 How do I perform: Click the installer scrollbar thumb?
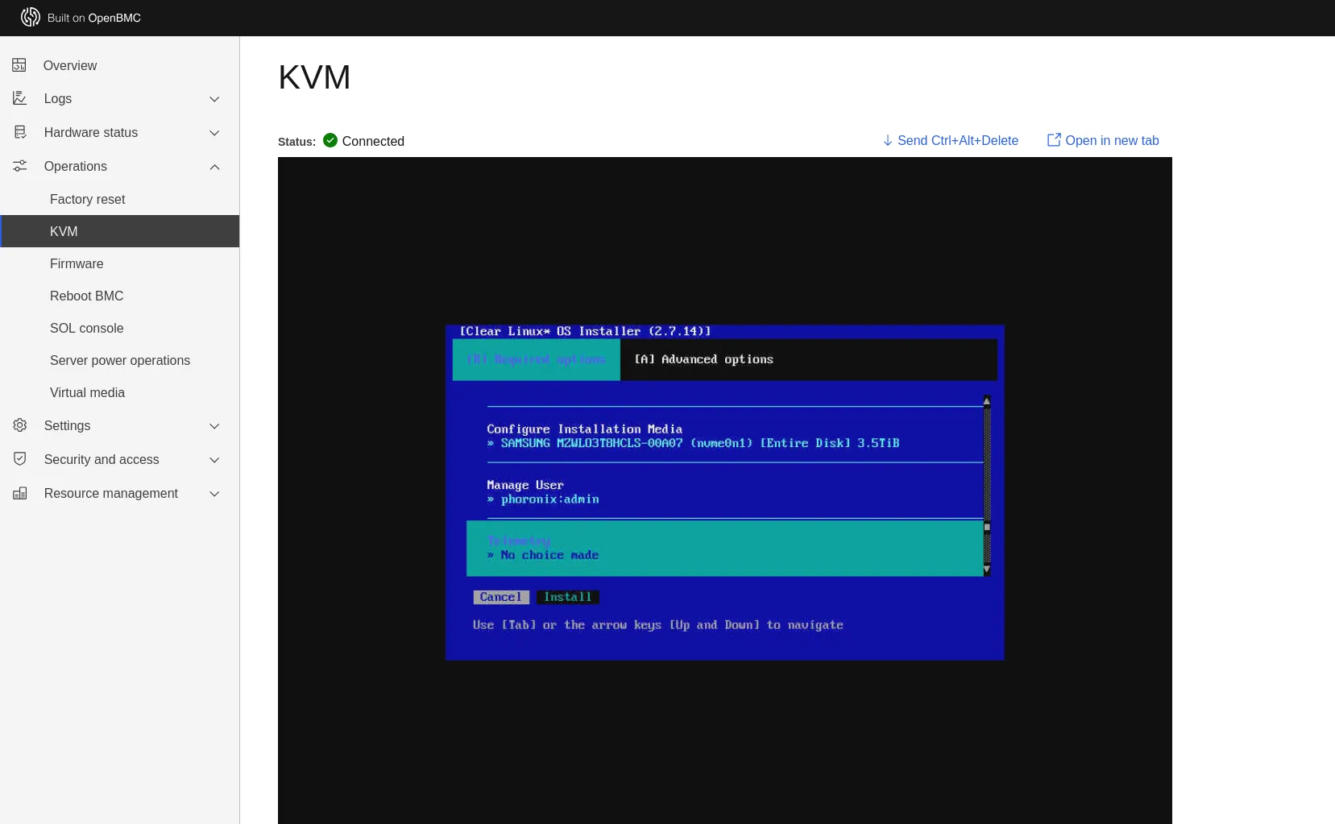pyautogui.click(x=987, y=527)
